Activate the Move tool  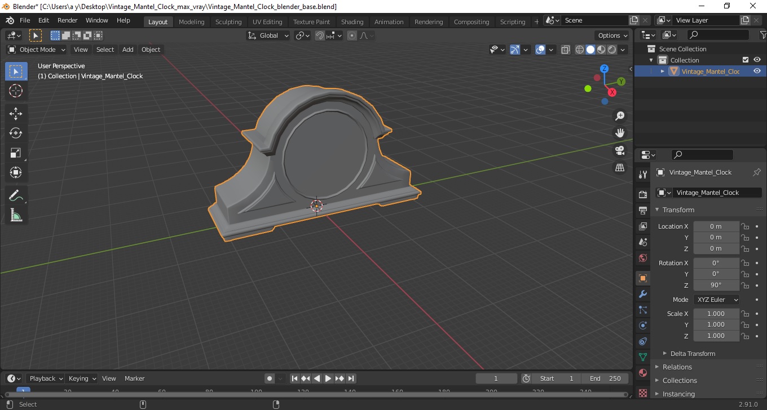click(16, 113)
